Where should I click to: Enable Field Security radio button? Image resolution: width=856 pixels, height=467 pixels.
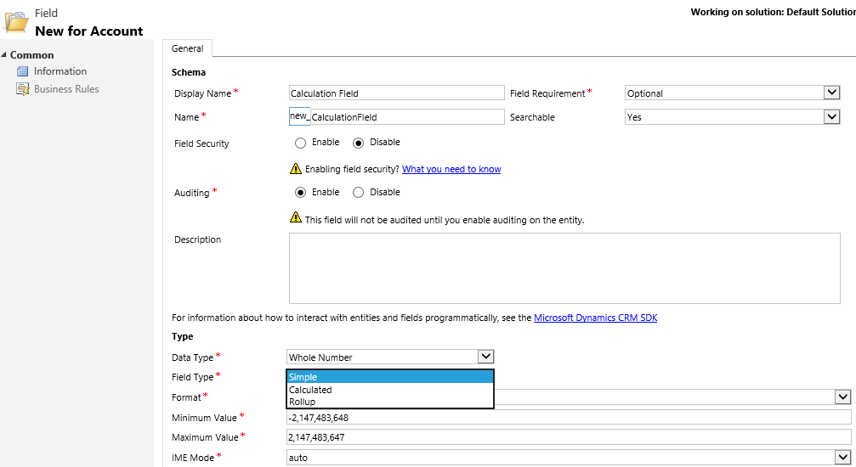click(300, 143)
